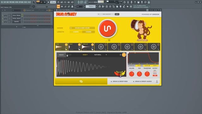Click the save project toolbar icon
This screenshot has width=202, height=114.
point(138,2)
